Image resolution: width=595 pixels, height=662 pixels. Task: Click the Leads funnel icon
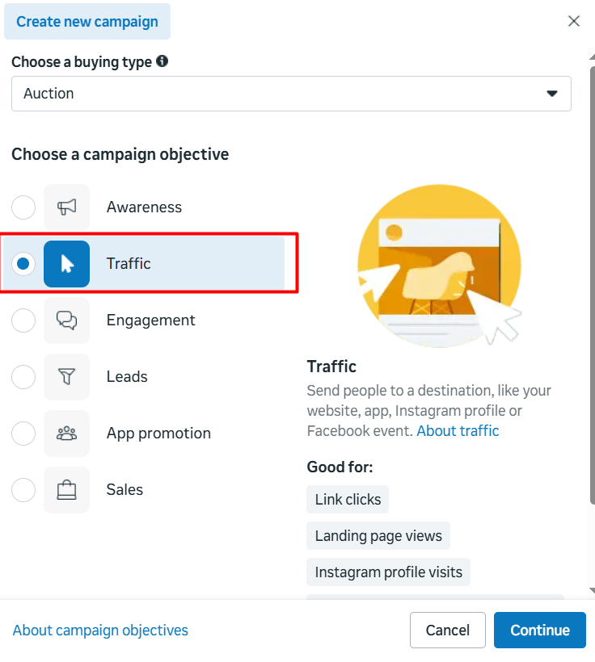tap(67, 376)
